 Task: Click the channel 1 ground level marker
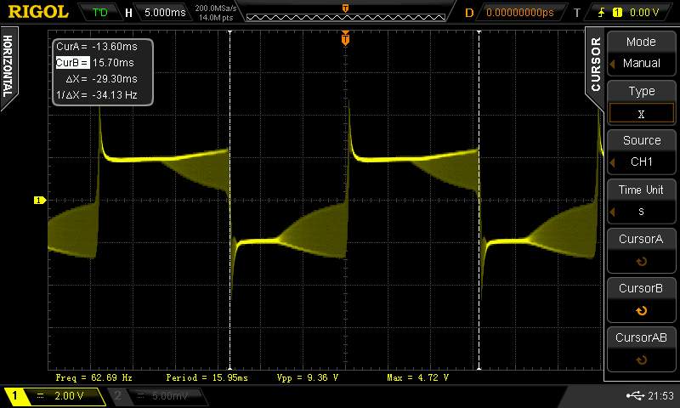(x=38, y=201)
